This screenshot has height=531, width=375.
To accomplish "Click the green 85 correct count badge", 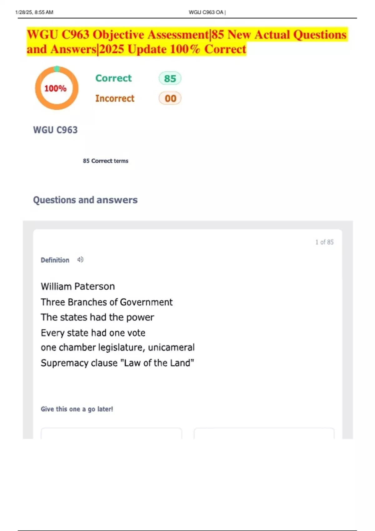I will pos(170,78).
